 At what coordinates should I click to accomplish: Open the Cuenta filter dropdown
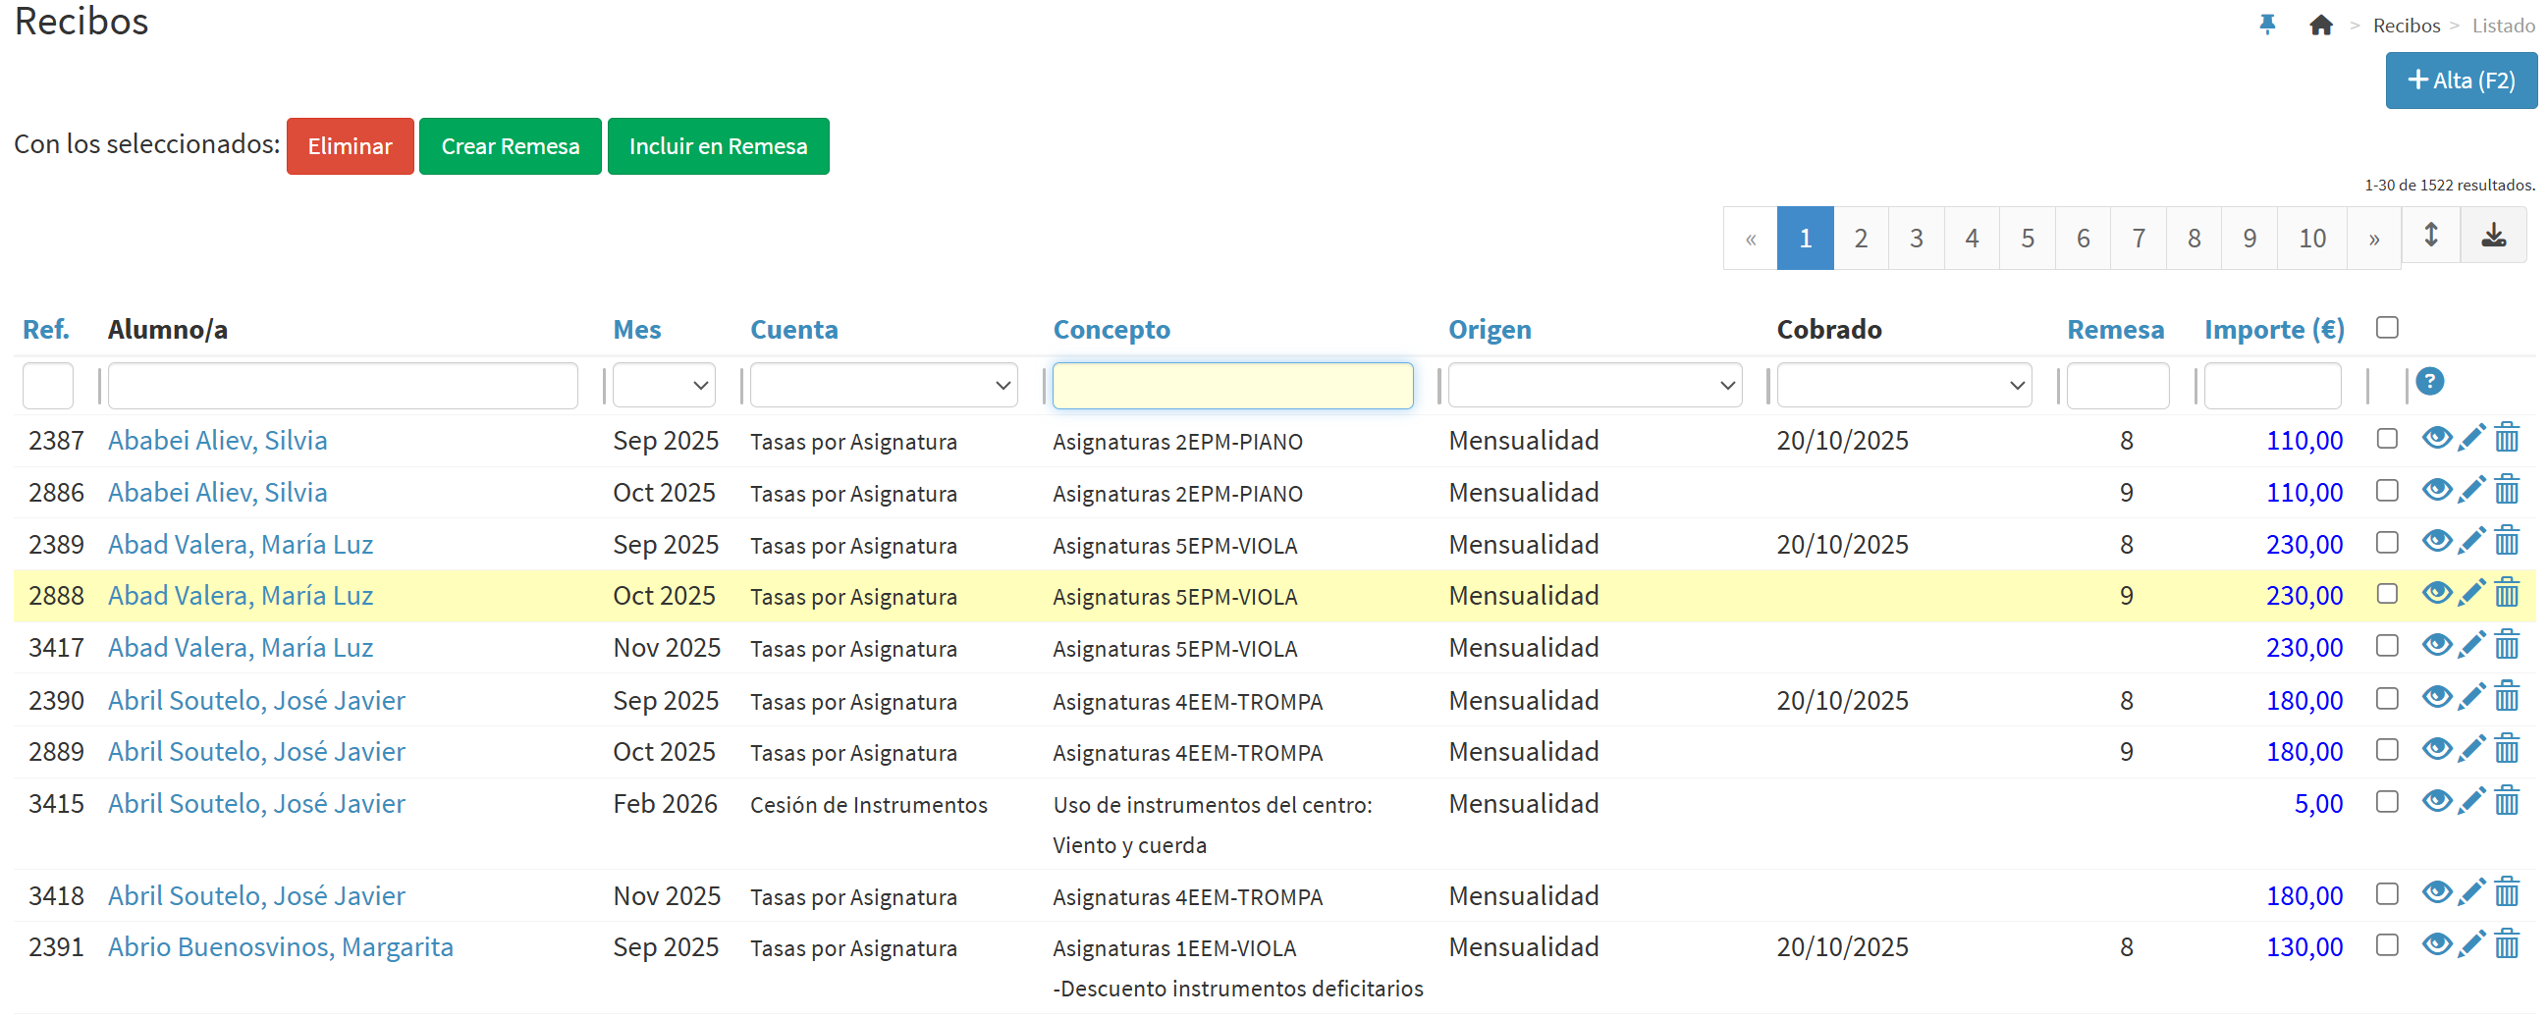884,386
